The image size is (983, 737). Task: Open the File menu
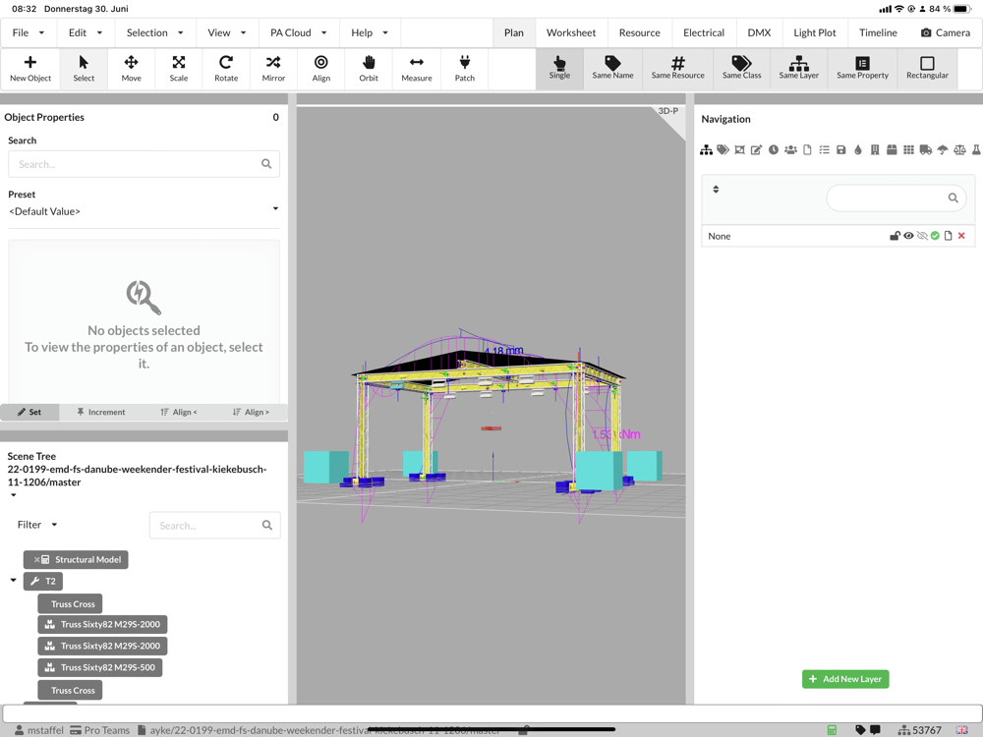[29, 32]
